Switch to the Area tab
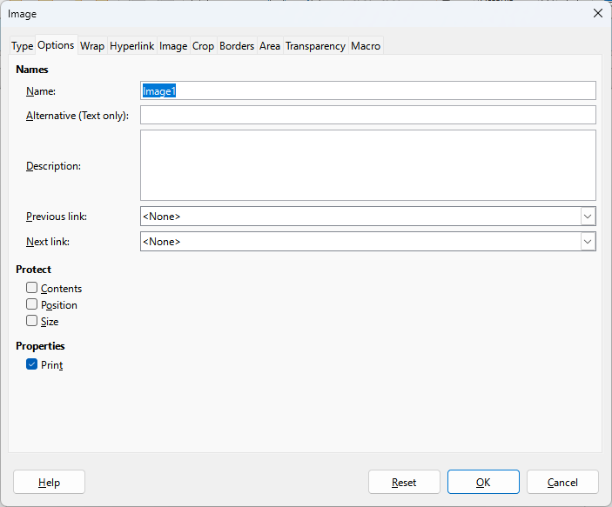This screenshot has width=612, height=507. (x=270, y=46)
